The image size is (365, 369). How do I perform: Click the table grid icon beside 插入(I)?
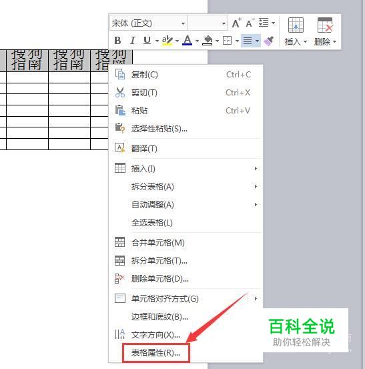120,168
